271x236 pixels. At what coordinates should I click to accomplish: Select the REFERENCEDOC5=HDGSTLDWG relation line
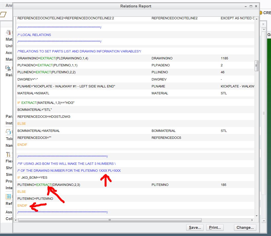(44, 117)
